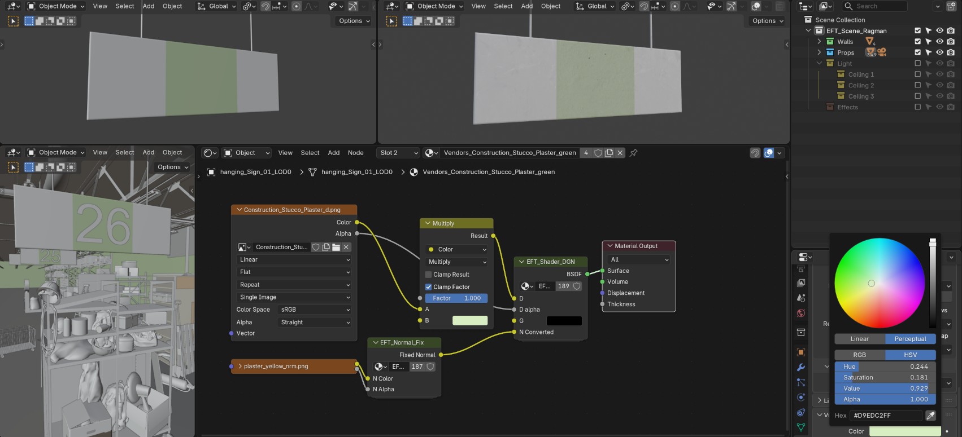
Task: Open the Particles properties tab
Action: (801, 382)
